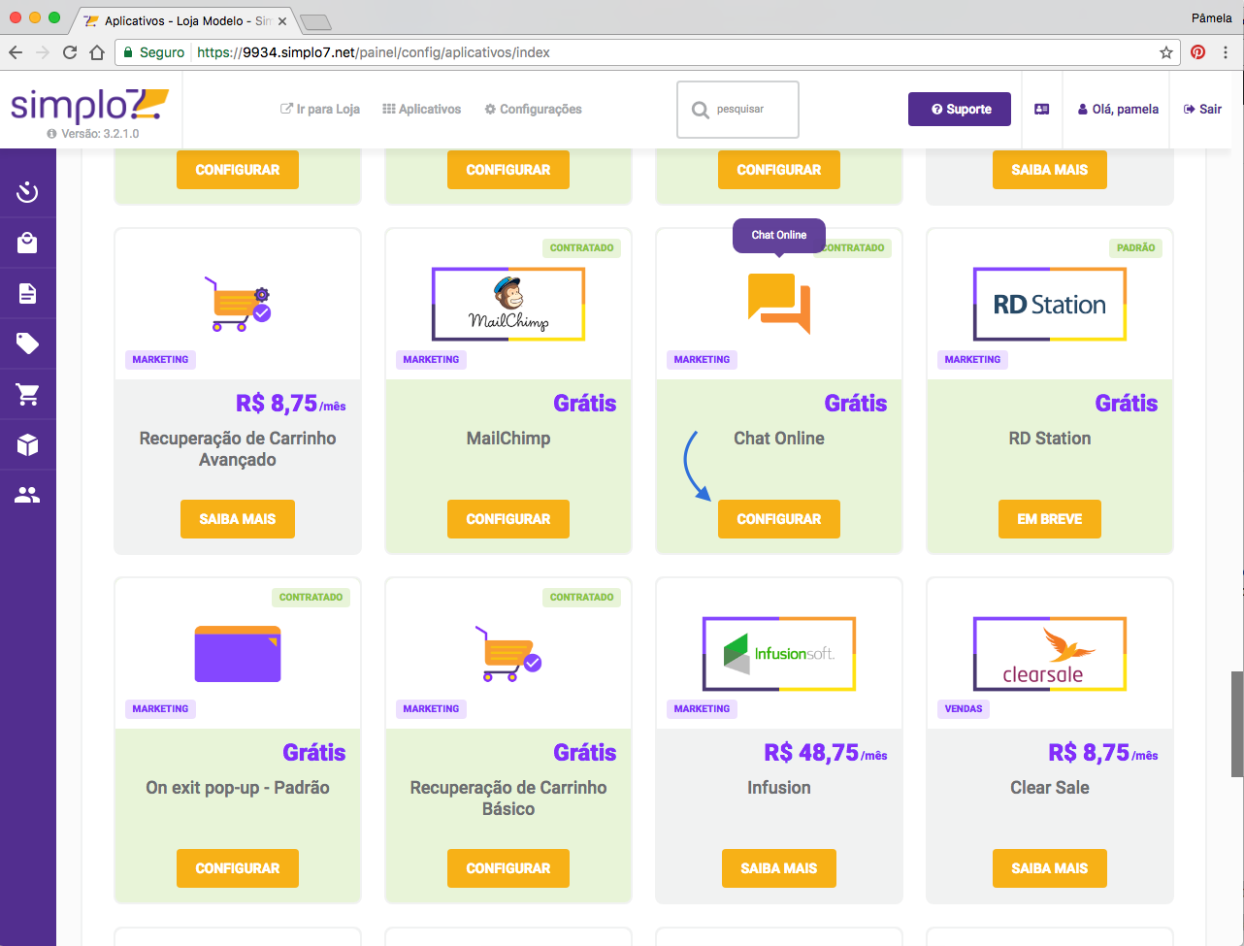
Task: Open the price tag sidebar icon
Action: point(27,343)
